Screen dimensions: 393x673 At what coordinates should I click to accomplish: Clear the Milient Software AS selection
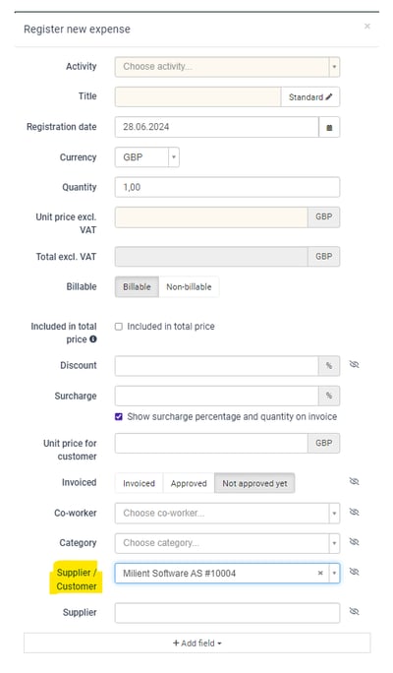[x=320, y=573]
